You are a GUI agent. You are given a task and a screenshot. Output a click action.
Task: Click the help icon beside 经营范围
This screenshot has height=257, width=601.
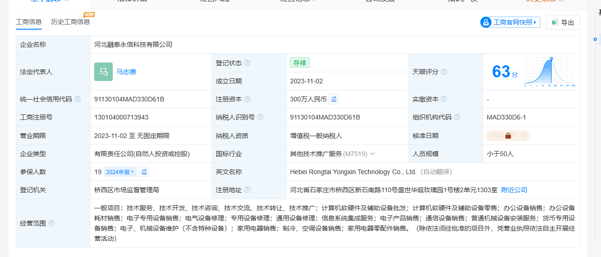pos(52,223)
